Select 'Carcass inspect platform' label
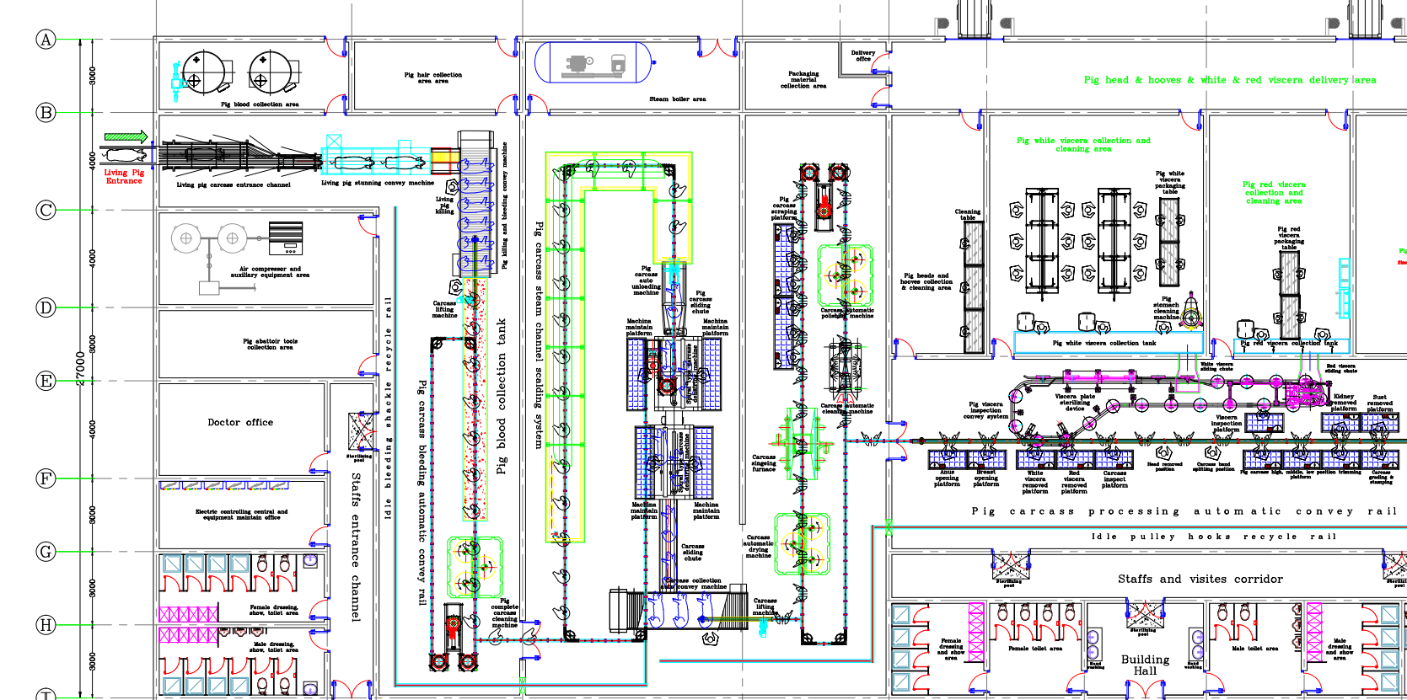The height and width of the screenshot is (700, 1407). pyautogui.click(x=1114, y=478)
